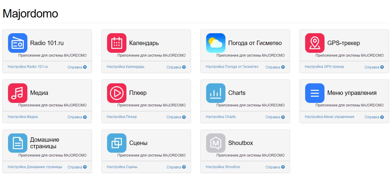392x177 pixels.
Task: Click Справка text link in Shoutbox card
Action: pos(273,167)
